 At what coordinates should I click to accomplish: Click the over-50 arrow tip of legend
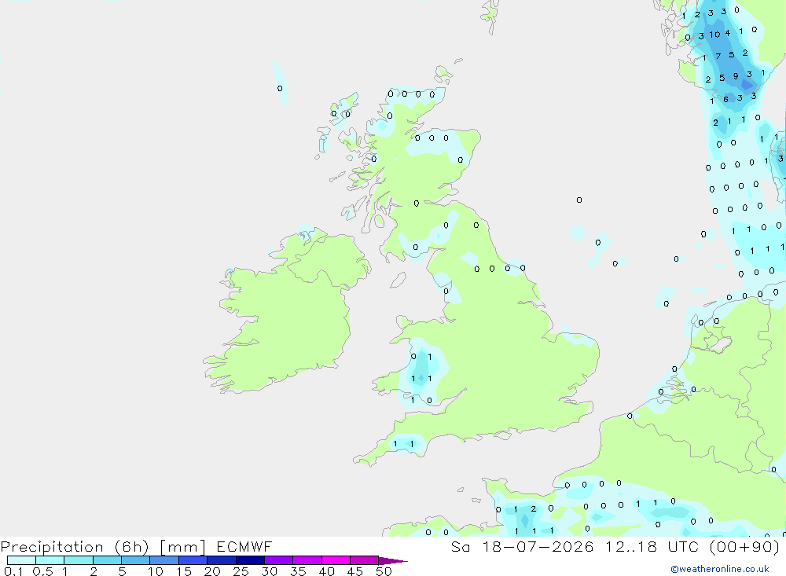(x=392, y=560)
